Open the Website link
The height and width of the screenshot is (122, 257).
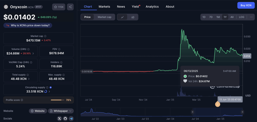point(38,111)
